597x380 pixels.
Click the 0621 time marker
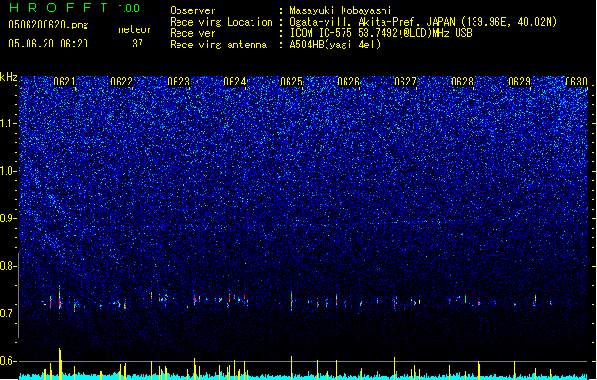pyautogui.click(x=65, y=82)
